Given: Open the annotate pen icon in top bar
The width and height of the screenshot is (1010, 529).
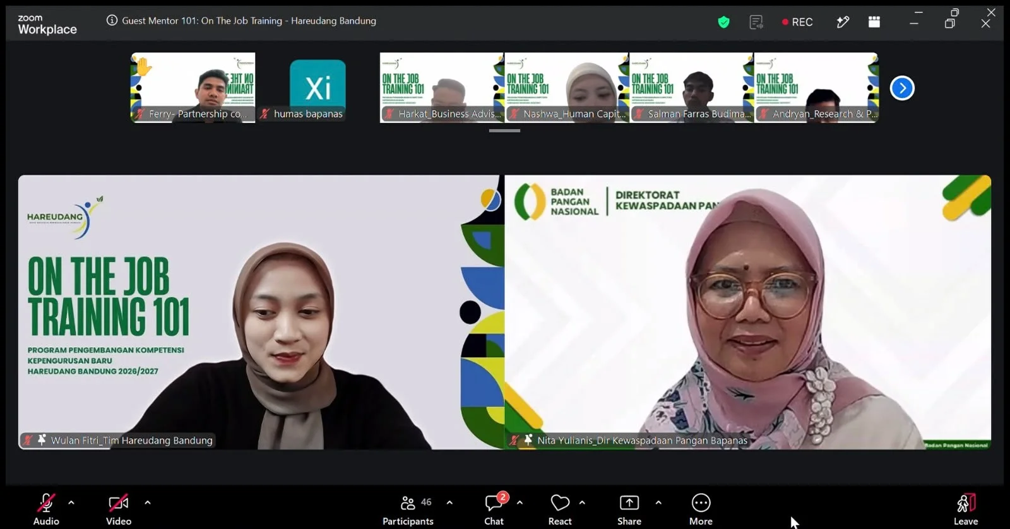Looking at the screenshot, I should tap(843, 22).
